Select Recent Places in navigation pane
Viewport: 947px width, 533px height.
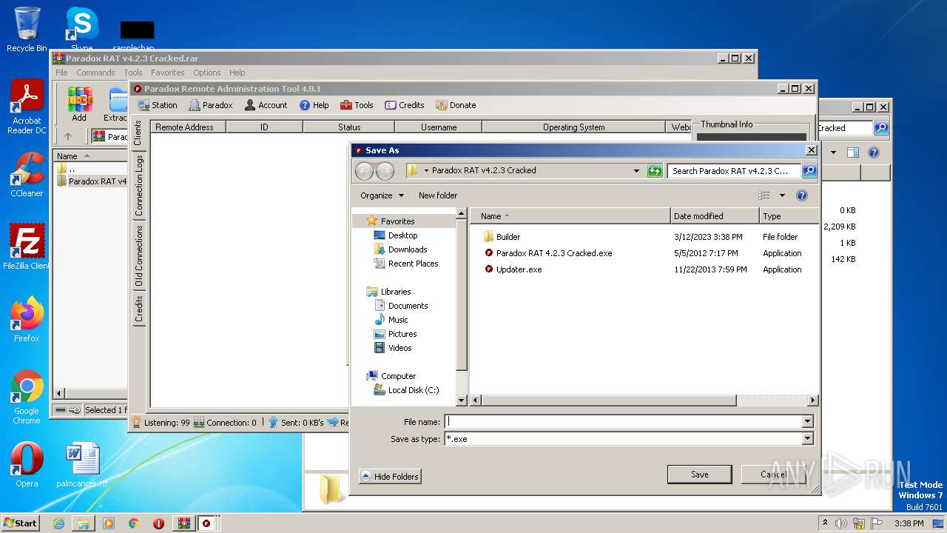[413, 264]
